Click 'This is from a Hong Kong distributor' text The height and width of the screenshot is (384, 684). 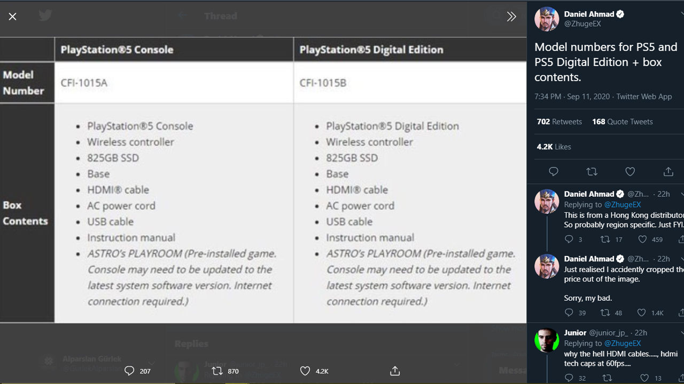click(624, 215)
